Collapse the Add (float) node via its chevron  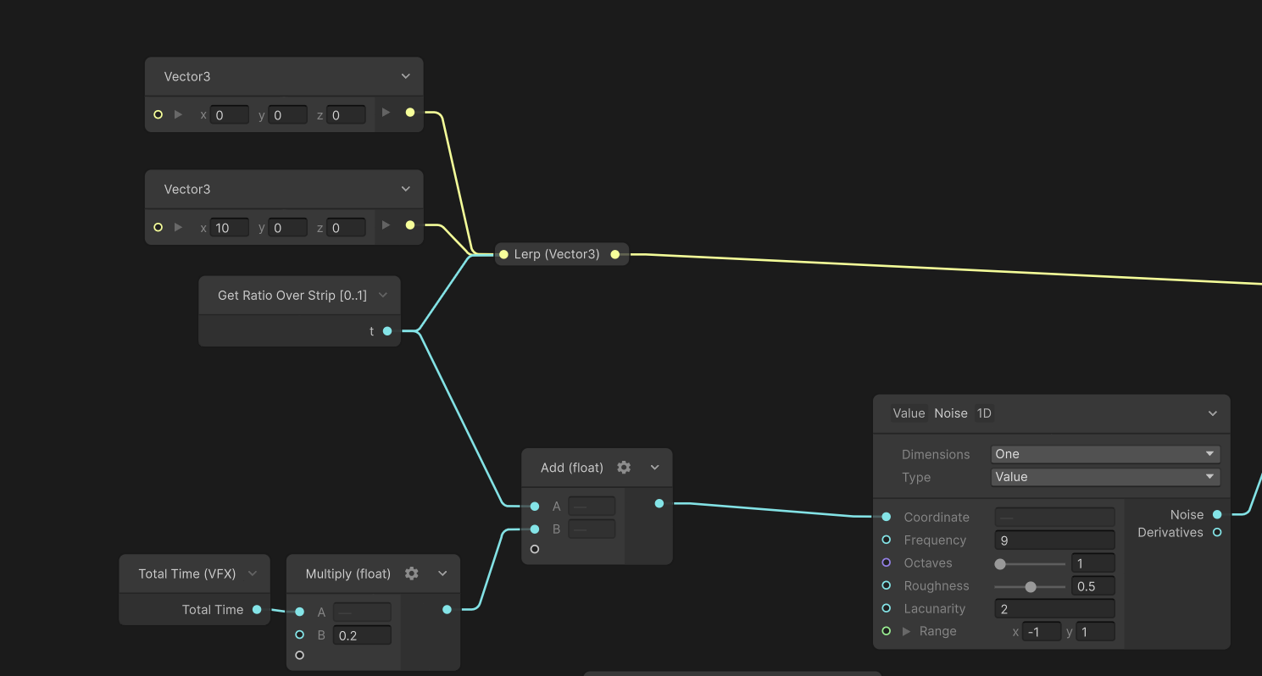coord(653,467)
